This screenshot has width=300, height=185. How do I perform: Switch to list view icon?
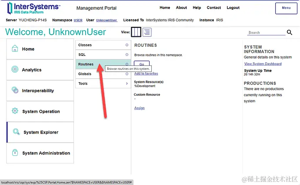(147, 32)
